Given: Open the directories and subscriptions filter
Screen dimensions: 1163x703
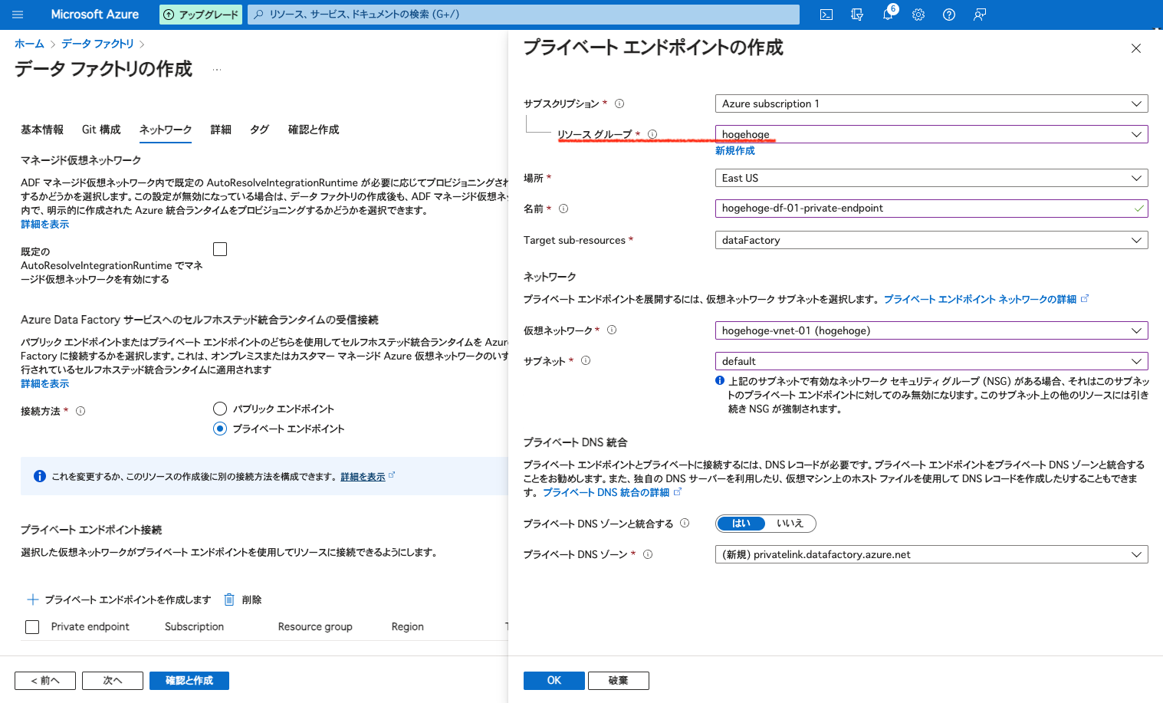Looking at the screenshot, I should (857, 15).
